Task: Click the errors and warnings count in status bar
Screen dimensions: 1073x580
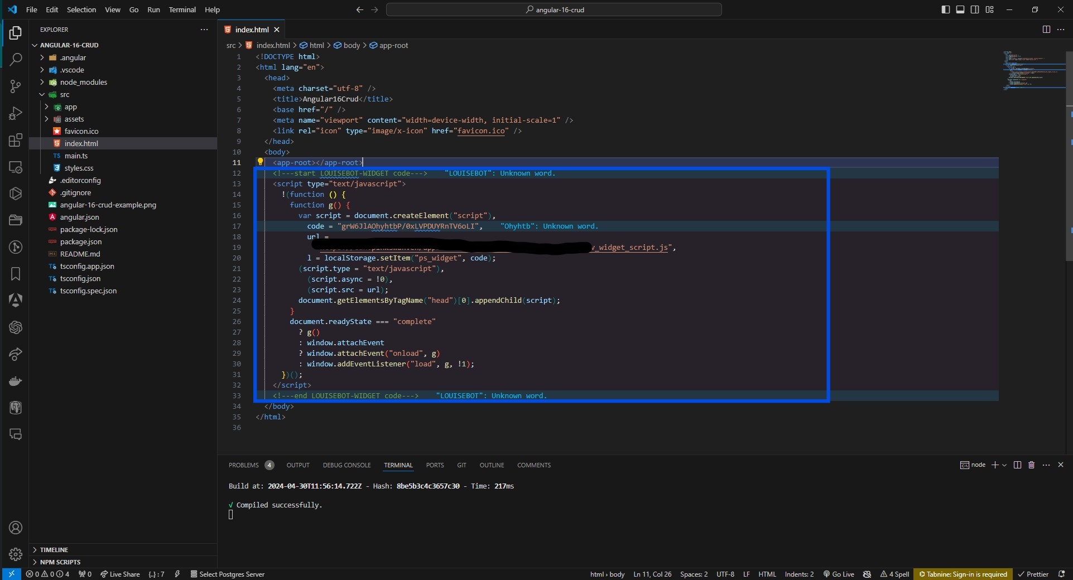Action: tap(47, 574)
